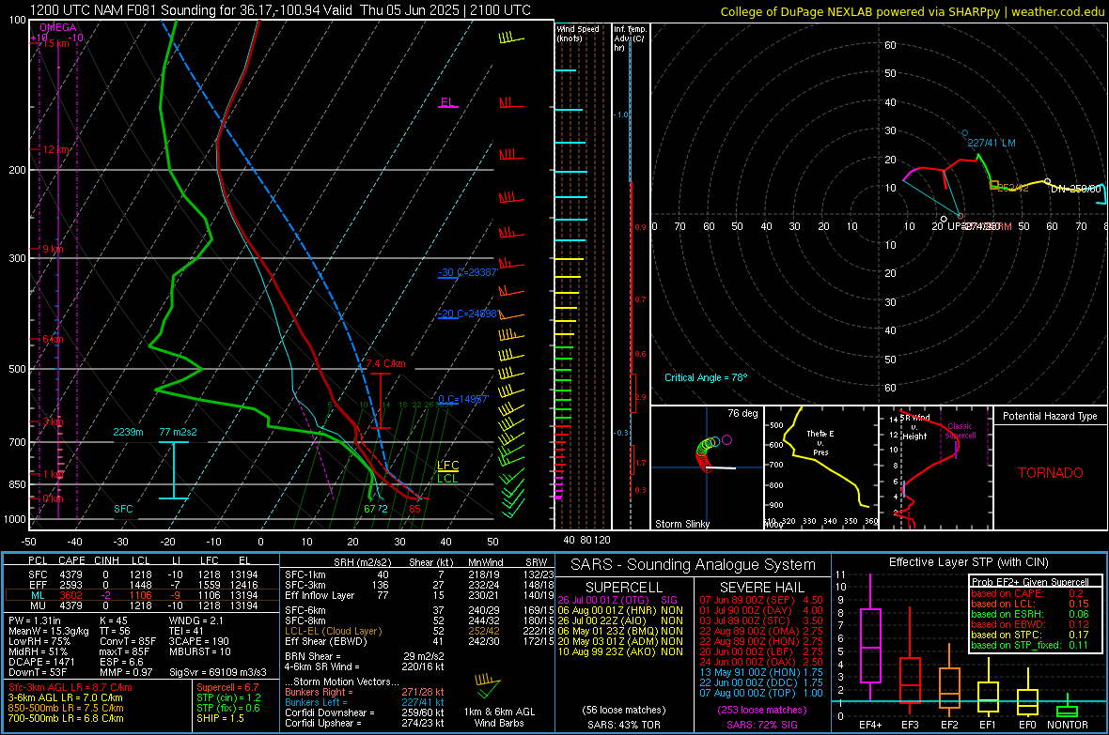Image resolution: width=1109 pixels, height=735 pixels.
Task: Click the red 'Supercell = 6.7' value
Action: click(x=227, y=687)
